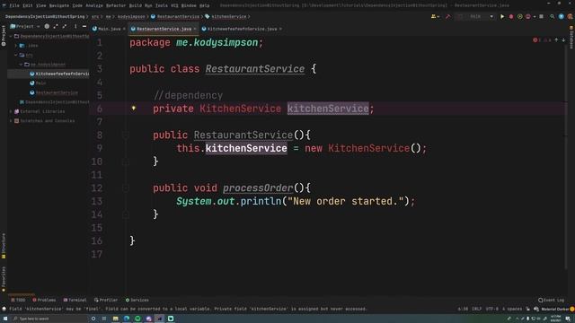Open Edge browser from the taskbar
The height and width of the screenshot is (323, 575).
[x=127, y=319]
